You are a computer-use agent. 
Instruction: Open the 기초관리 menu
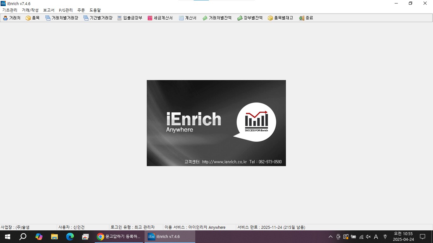tap(10, 10)
